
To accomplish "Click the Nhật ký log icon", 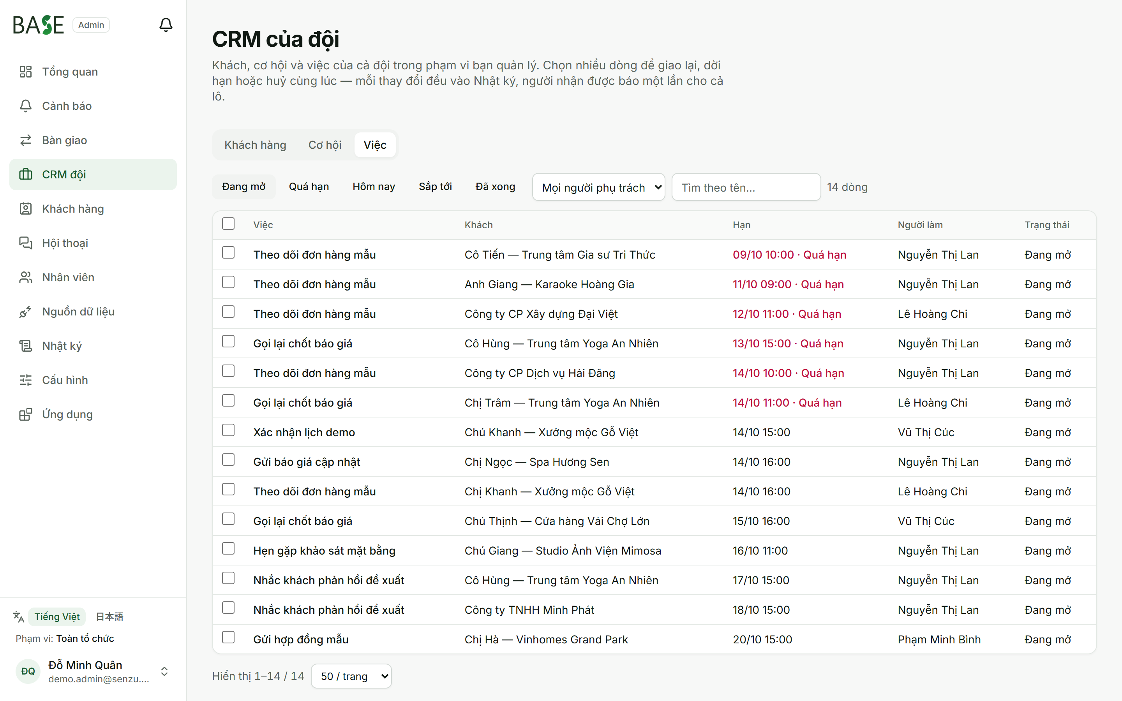I will pyautogui.click(x=25, y=346).
